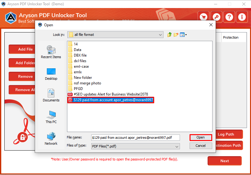Close the Open dialog with X
This screenshot has height=175, width=251.
(x=211, y=25)
